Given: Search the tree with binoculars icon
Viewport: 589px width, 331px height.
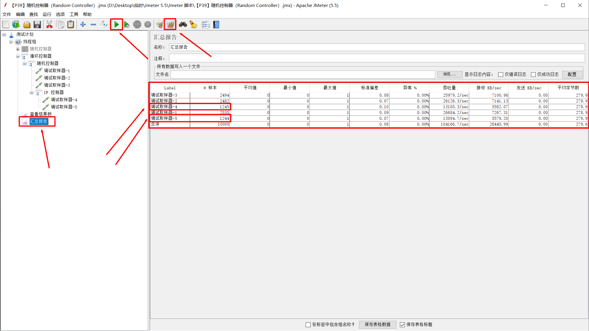Looking at the screenshot, I should (x=183, y=25).
